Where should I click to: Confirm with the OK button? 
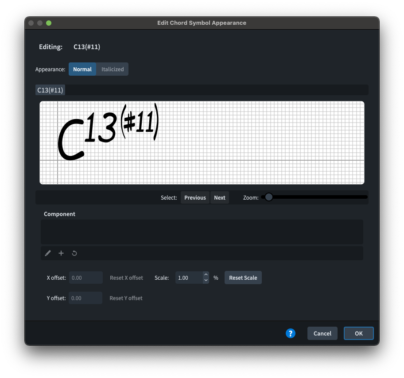359,333
